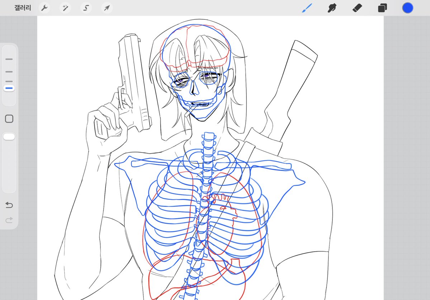430x300 pixels.
Task: Open the Layers panel
Action: (x=382, y=8)
